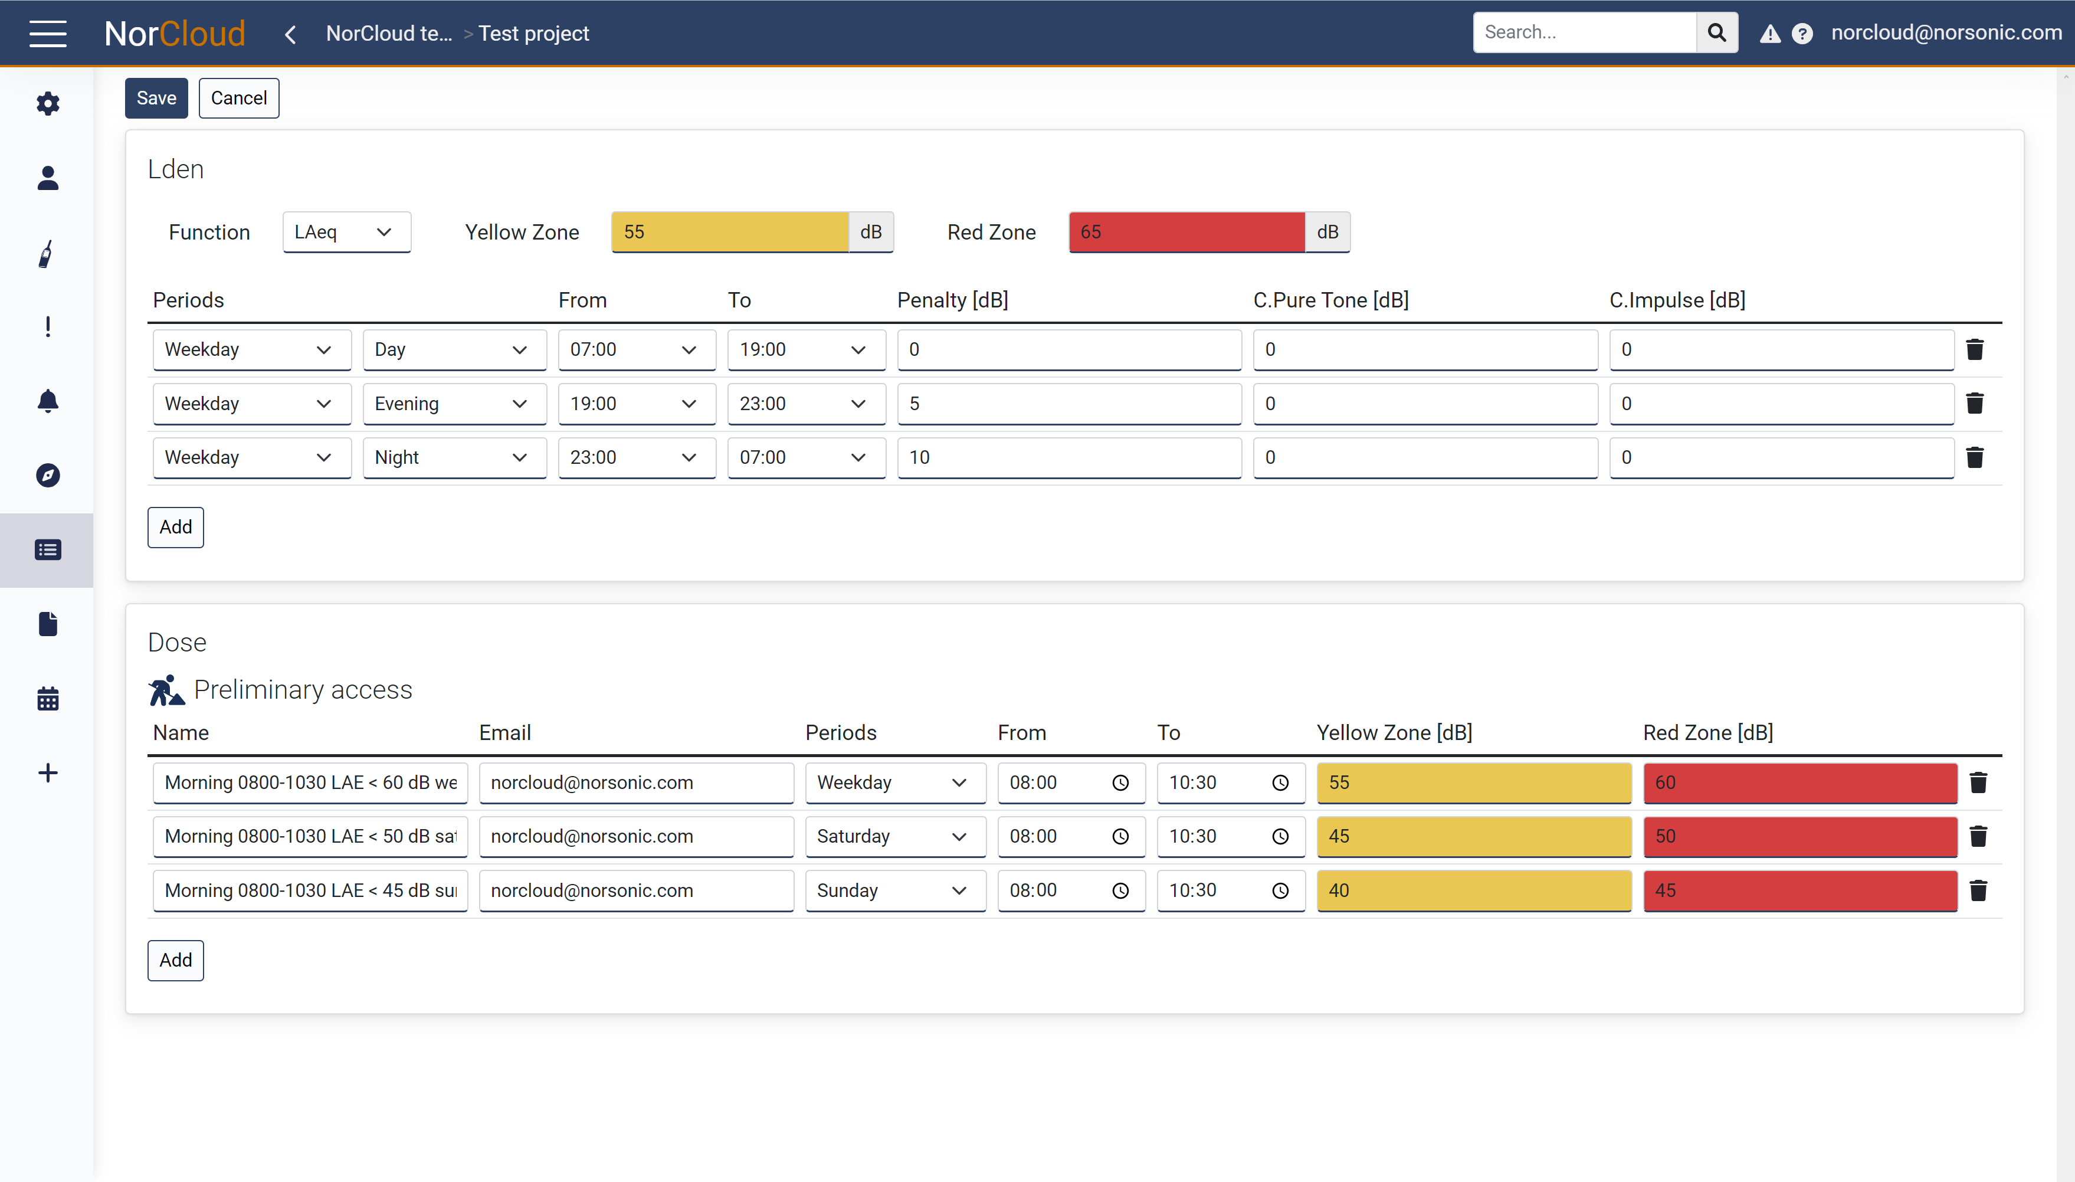Open the LAeq function dropdown
The image size is (2075, 1182).
(346, 232)
